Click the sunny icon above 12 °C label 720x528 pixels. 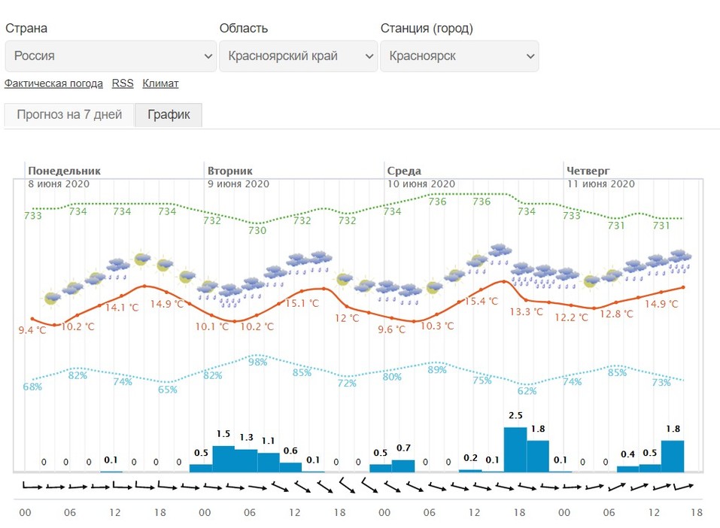[x=345, y=279]
